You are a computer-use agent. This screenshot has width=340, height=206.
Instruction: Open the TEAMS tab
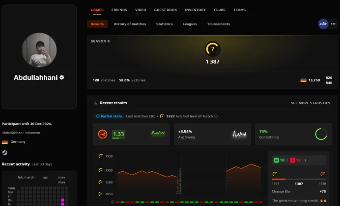[x=239, y=10]
